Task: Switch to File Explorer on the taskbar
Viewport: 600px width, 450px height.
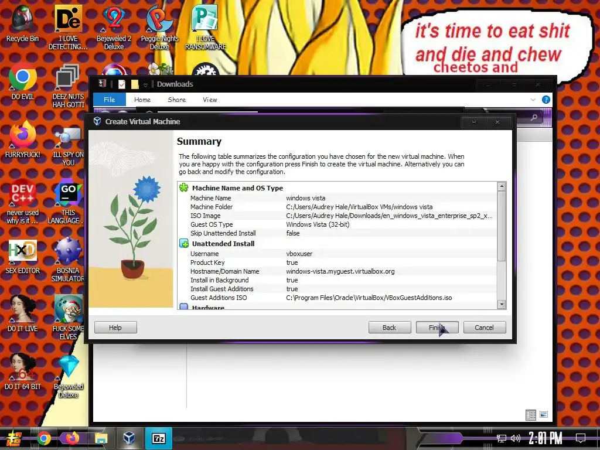Action: point(101,438)
